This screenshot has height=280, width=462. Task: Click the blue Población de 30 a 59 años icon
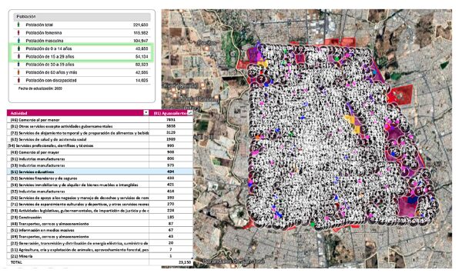click(18, 65)
